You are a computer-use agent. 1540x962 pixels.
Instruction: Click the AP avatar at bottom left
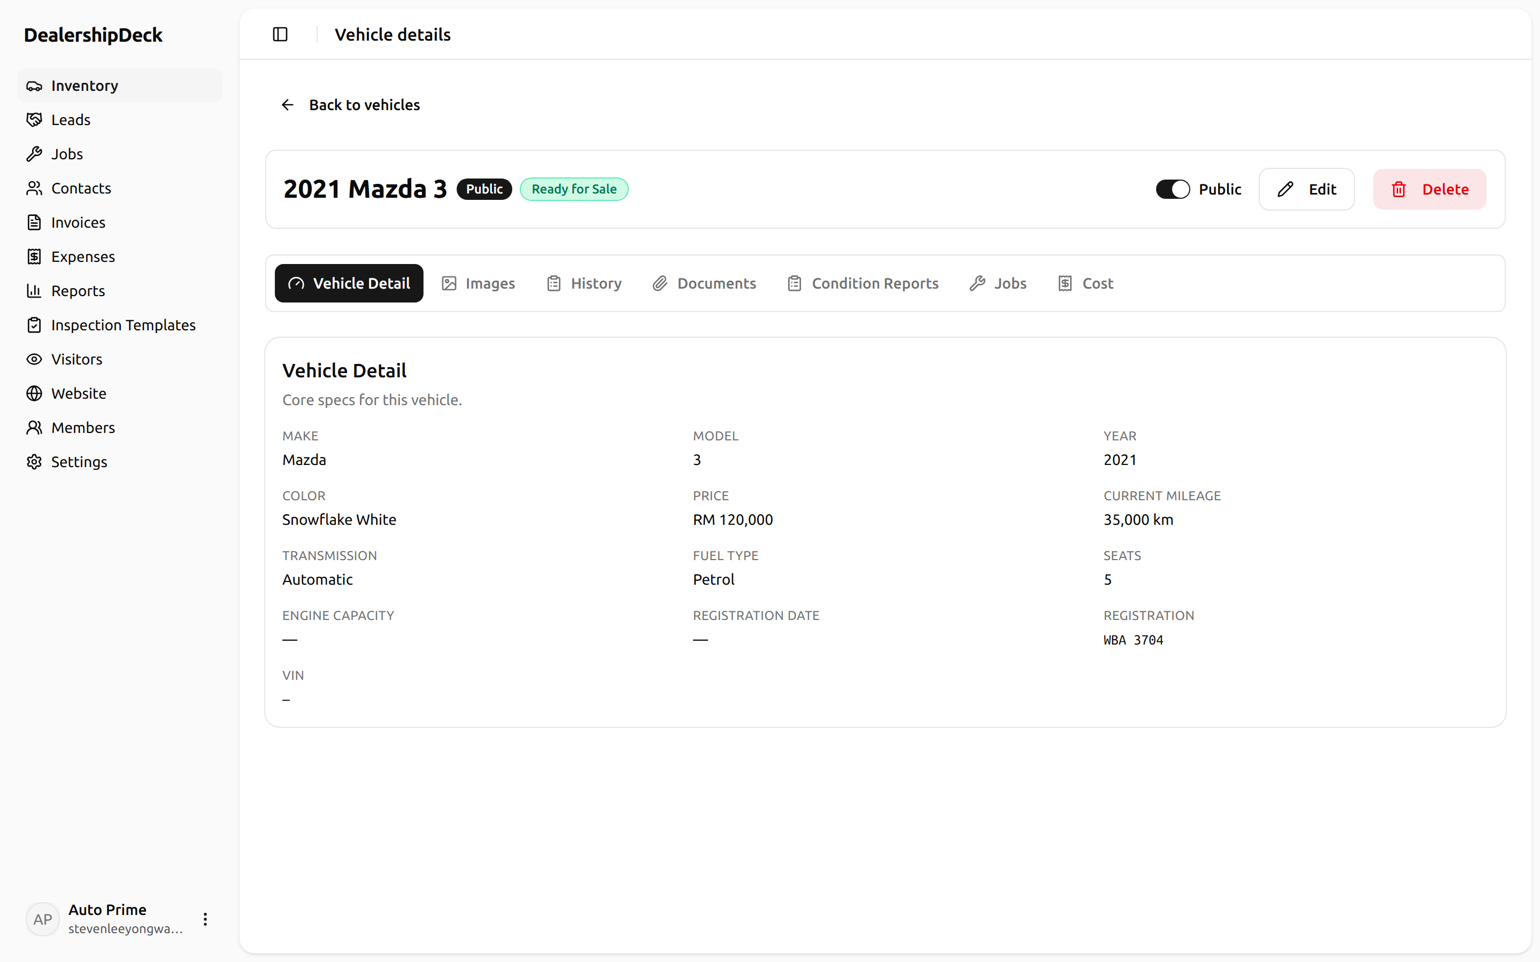click(43, 919)
